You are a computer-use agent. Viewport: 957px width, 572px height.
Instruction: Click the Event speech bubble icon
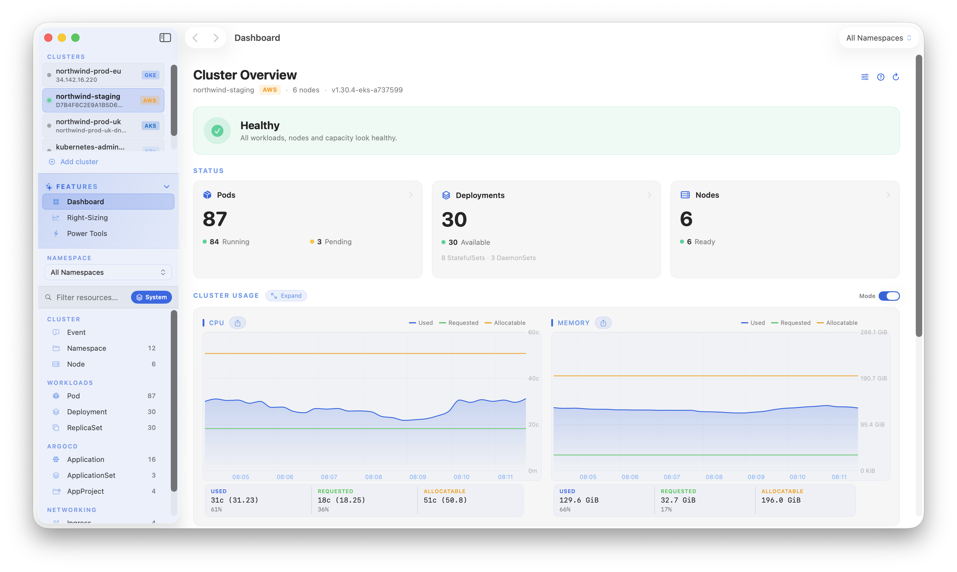(56, 332)
